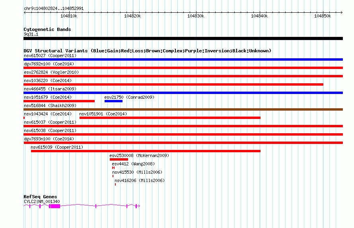Open the esv4412 (Wang2008) variant label
The width and height of the screenshot is (354, 228).
[133, 164]
